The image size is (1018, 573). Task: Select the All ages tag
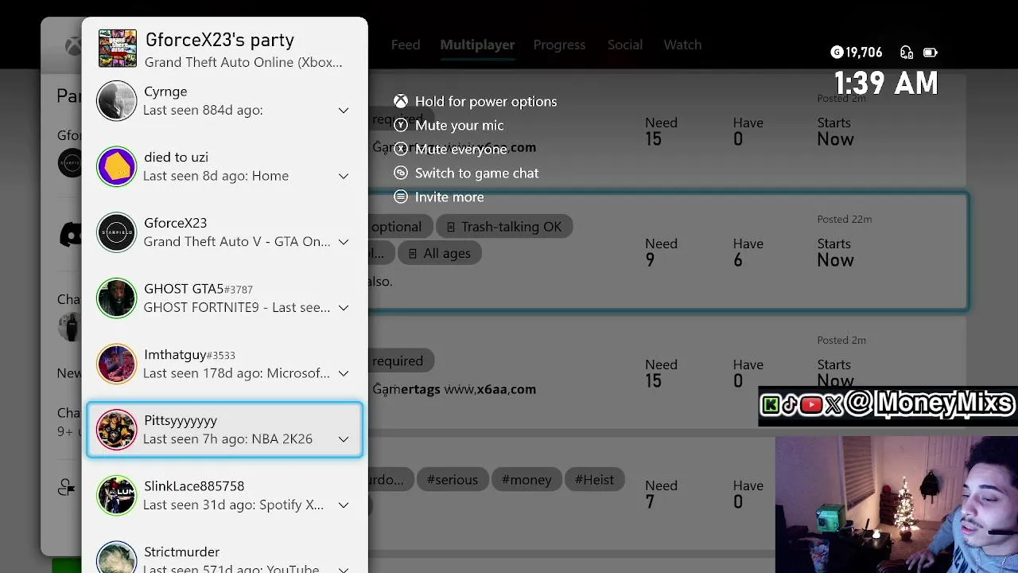point(439,253)
